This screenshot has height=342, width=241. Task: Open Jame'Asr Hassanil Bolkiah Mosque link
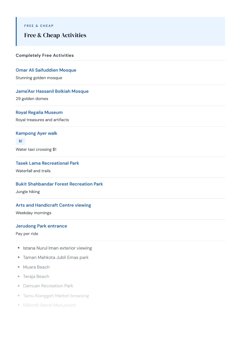(x=52, y=91)
